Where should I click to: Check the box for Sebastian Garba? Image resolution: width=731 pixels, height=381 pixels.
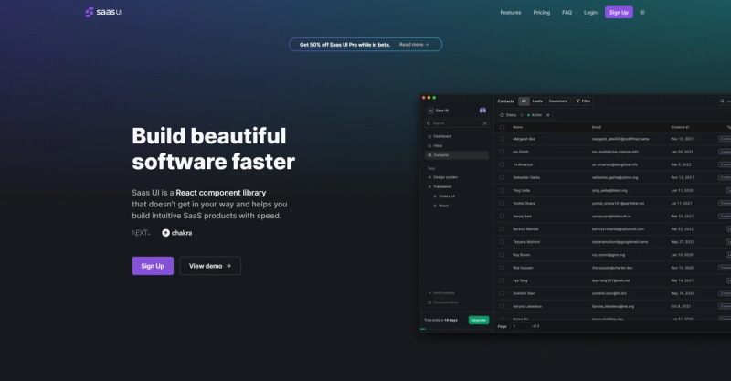502,177
